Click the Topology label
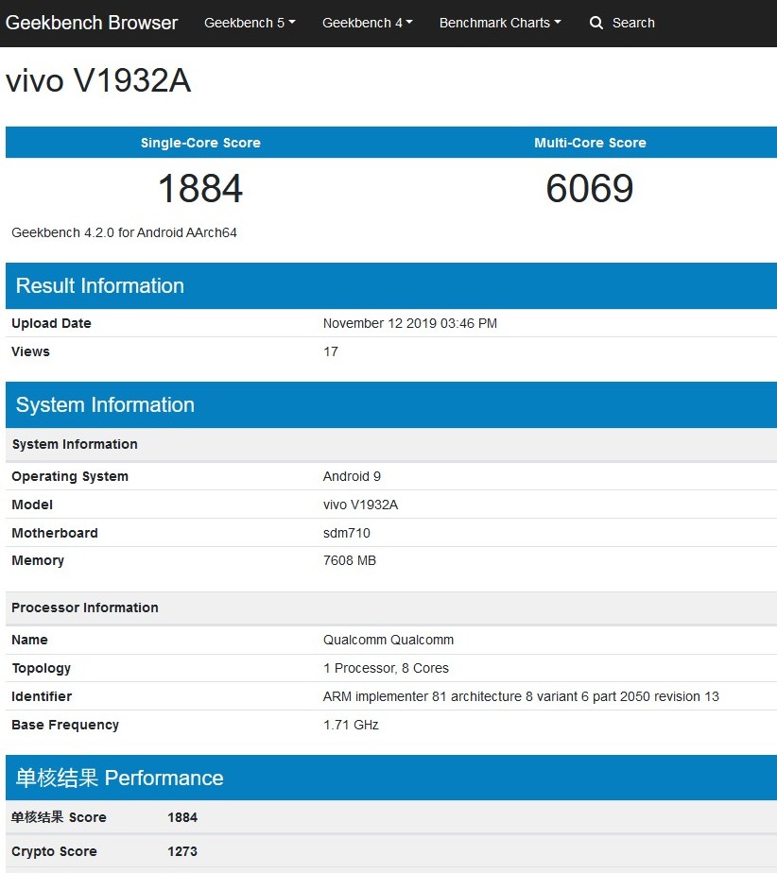Screen dimensions: 777x873 coord(42,669)
